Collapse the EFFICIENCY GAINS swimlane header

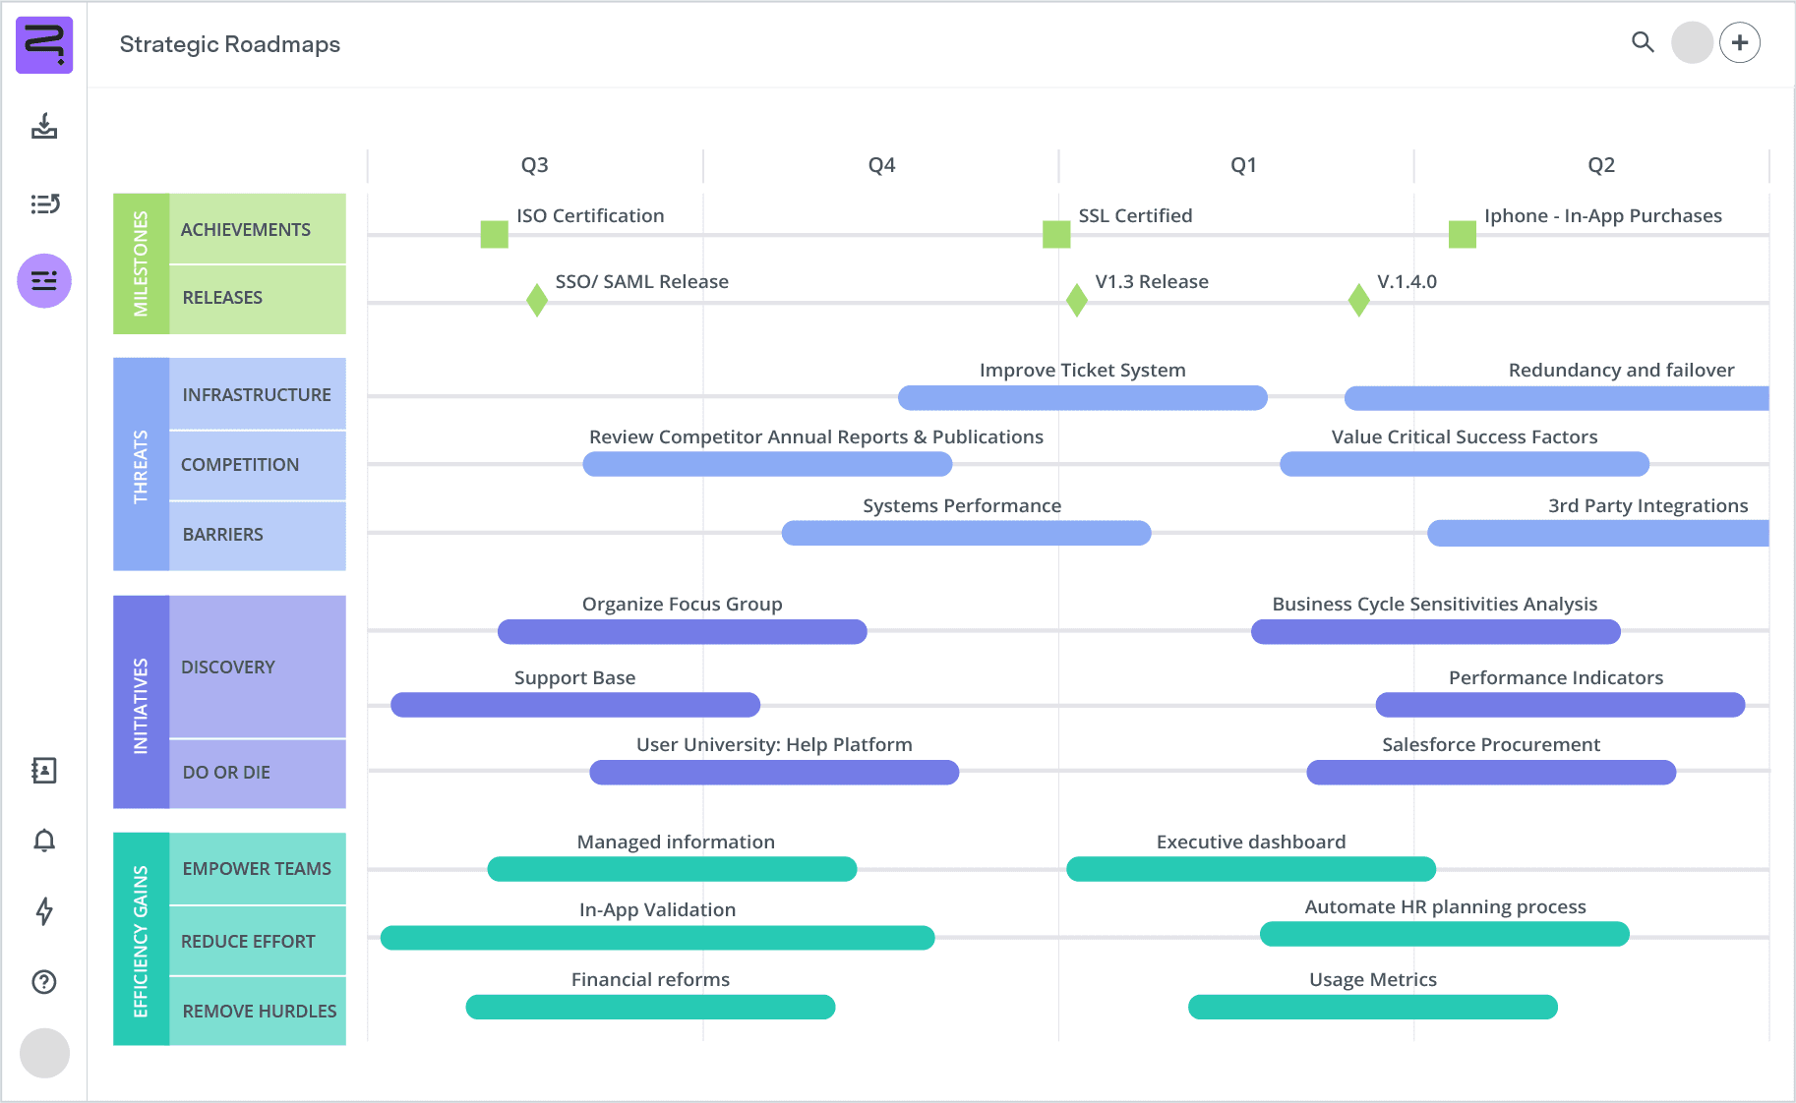point(142,939)
